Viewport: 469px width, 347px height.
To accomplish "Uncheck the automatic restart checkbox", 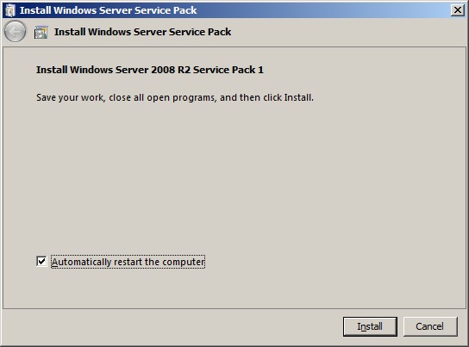I will [41, 262].
